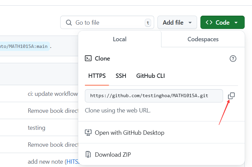252x167 pixels.
Task: Collapse the green Code dropdown caret
Action: [236, 23]
